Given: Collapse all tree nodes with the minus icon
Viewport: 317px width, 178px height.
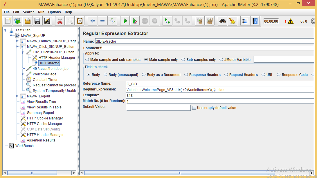Looking at the screenshot, I should [103, 21].
